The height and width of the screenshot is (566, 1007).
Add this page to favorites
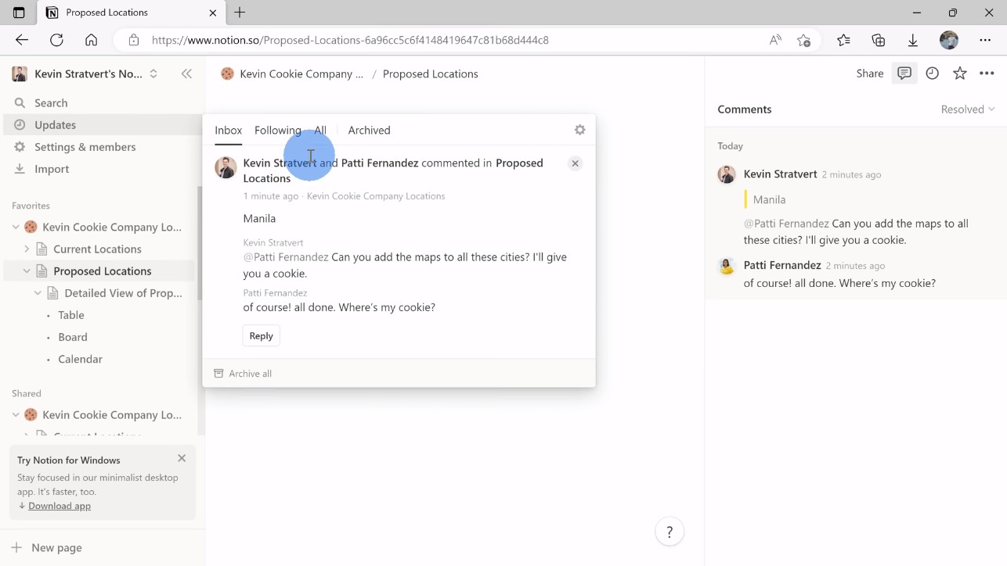click(803, 40)
